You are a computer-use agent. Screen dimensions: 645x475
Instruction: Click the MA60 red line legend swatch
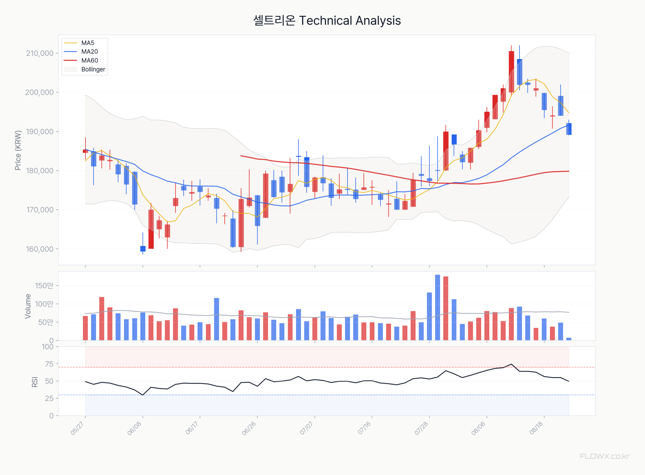click(71, 60)
